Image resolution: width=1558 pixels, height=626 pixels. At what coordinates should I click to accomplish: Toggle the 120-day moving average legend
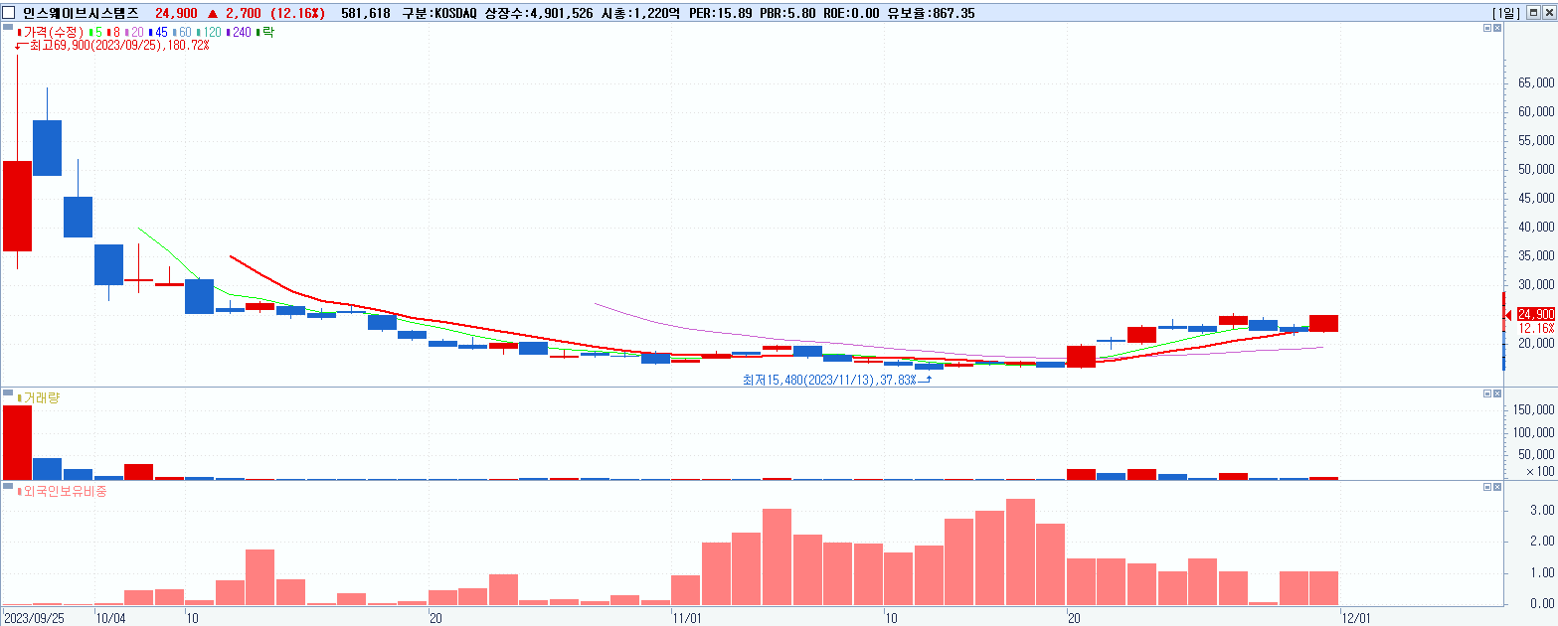(210, 33)
